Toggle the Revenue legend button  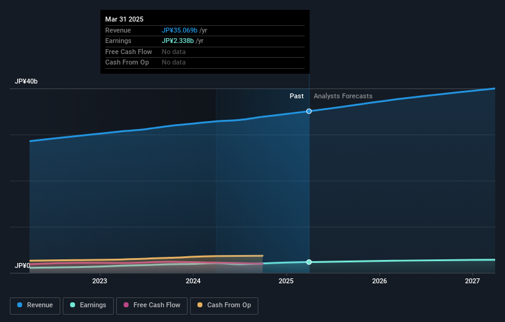pos(35,305)
